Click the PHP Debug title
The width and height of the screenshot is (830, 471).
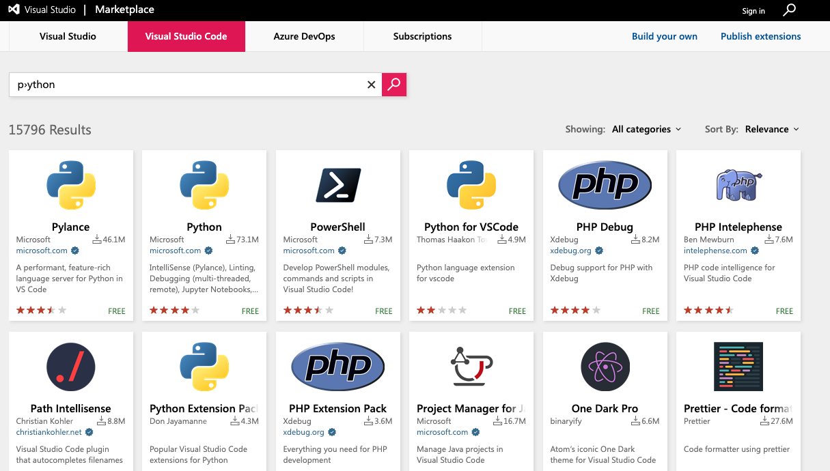tap(605, 227)
